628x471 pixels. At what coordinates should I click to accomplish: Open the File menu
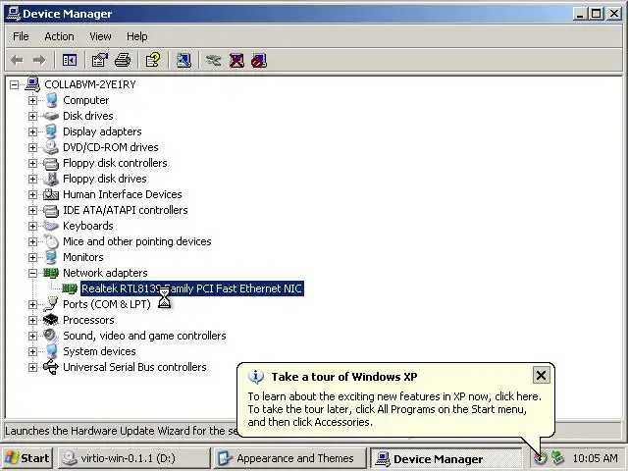(x=21, y=36)
